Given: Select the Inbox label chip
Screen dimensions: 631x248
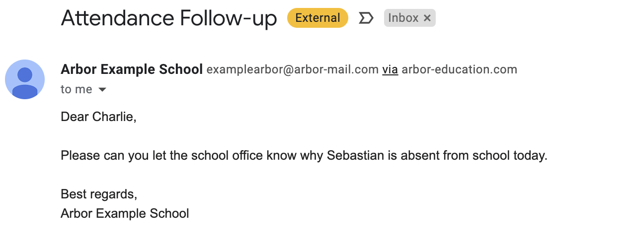Looking at the screenshot, I should [x=403, y=18].
